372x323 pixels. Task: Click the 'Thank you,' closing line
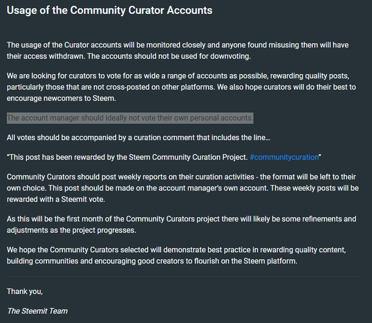24,292
